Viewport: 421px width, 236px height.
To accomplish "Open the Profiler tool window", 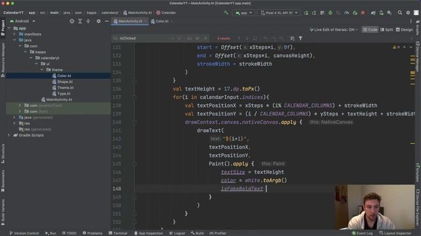I will tap(218, 233).
